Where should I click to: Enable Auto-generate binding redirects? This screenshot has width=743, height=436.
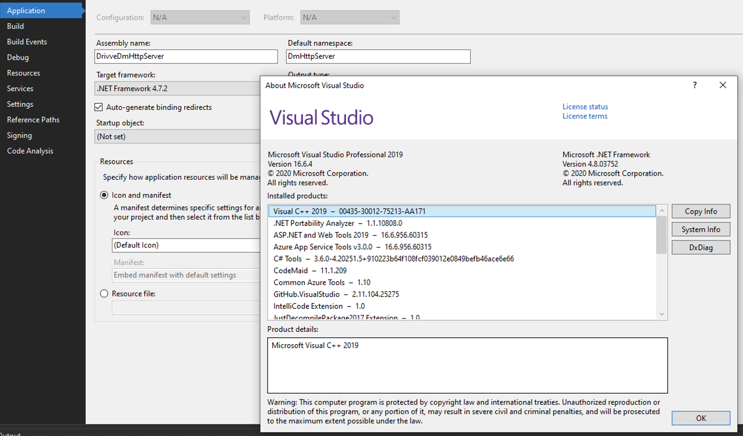coord(98,107)
